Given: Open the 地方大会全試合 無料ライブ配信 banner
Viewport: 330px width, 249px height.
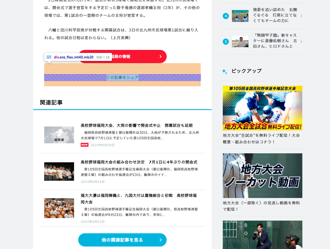Looking at the screenshot, I should coord(262,108).
